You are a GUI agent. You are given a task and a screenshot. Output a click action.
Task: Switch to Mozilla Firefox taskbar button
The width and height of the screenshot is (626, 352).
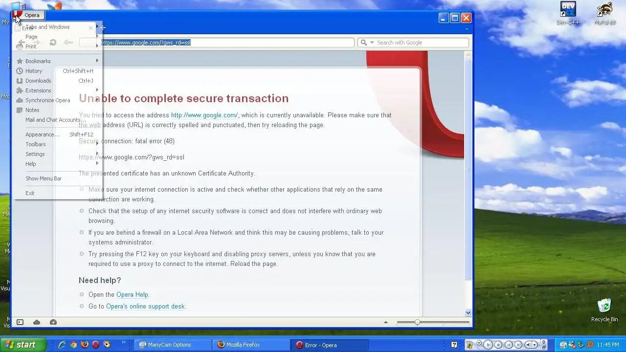[x=252, y=345]
